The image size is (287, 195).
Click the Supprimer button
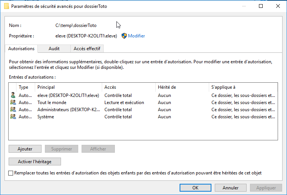point(61,149)
